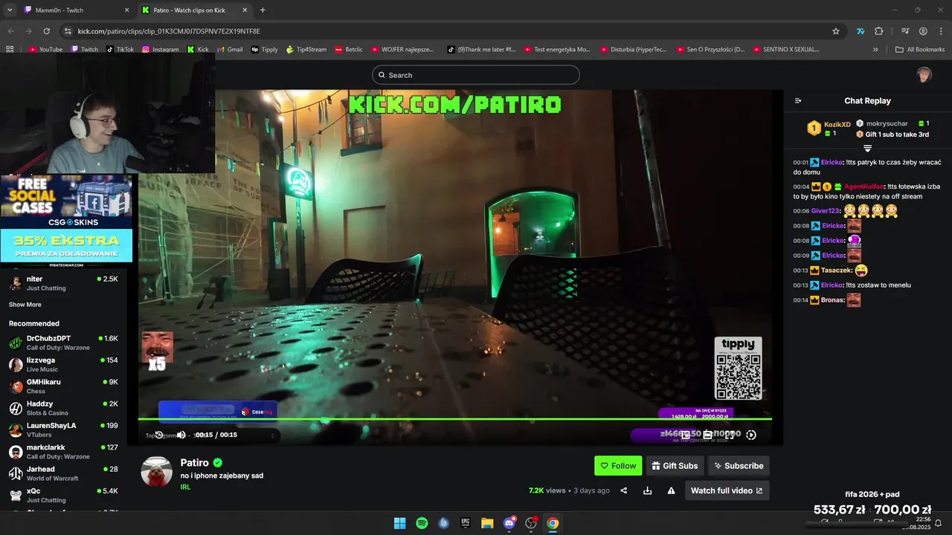Open Discord from the taskbar

point(509,523)
